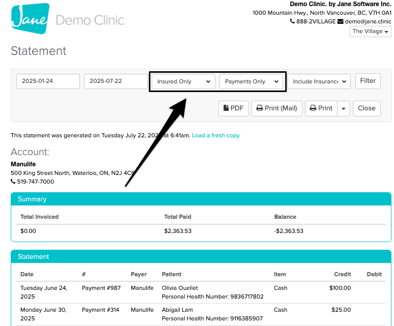The image size is (394, 326).
Task: Click Manulife payer in Payment #314 row
Action: pyautogui.click(x=142, y=310)
